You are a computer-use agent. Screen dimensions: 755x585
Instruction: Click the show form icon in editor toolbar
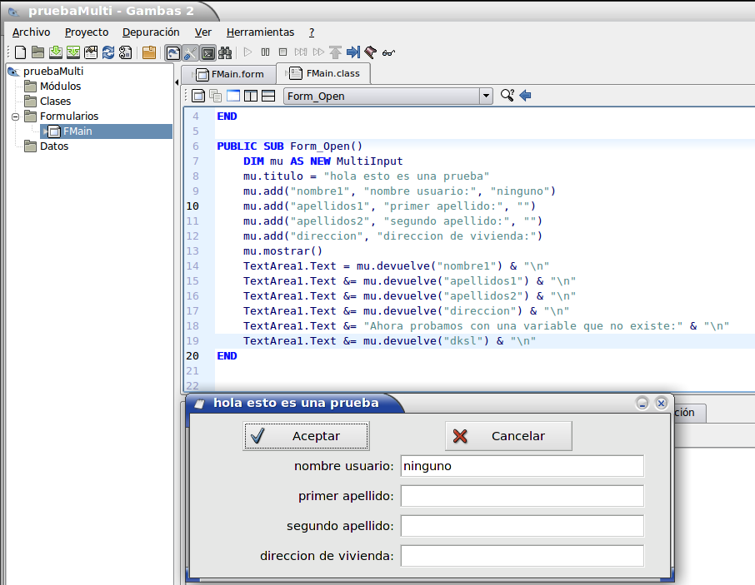pyautogui.click(x=198, y=96)
